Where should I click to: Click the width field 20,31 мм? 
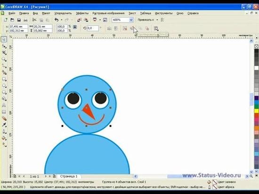tap(42, 26)
